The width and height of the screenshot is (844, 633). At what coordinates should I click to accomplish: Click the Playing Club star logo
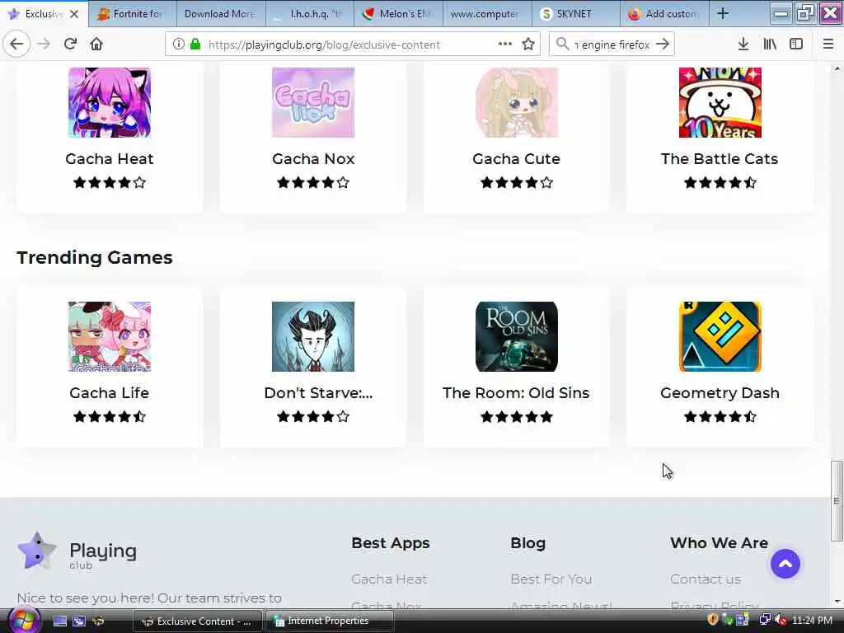(x=36, y=551)
